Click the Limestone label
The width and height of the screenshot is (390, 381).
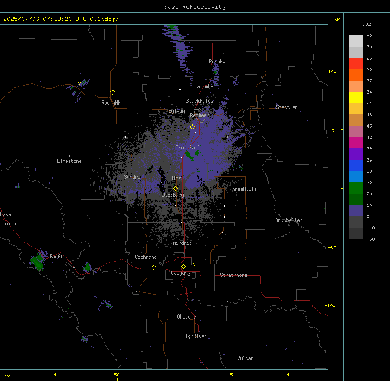click(69, 161)
